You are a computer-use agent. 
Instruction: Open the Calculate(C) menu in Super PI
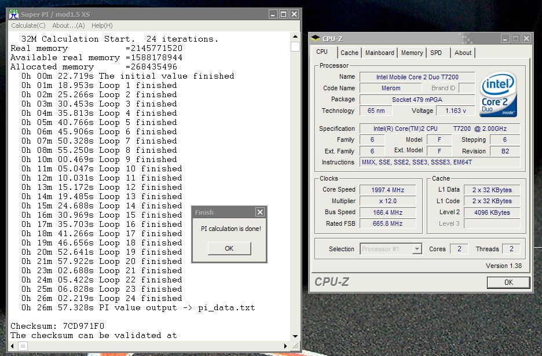(28, 25)
